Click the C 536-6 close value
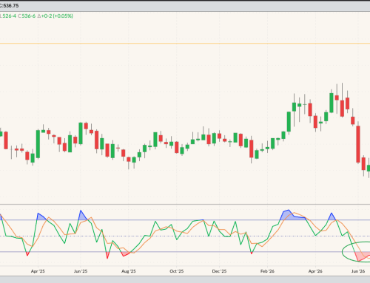Screen dimensions: 370x283 [x=27, y=16]
